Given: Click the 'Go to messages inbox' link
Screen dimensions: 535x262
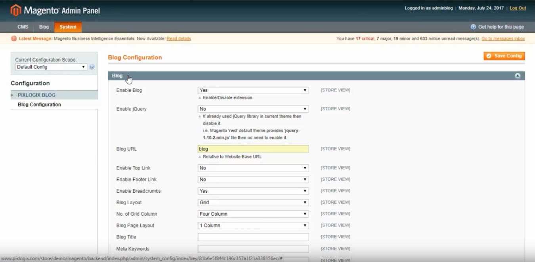Looking at the screenshot, I should pos(503,38).
